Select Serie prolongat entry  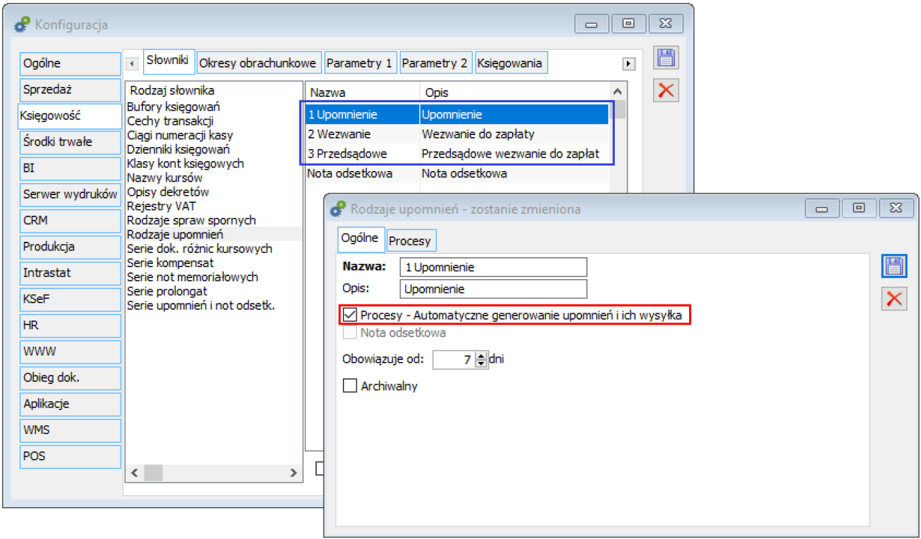point(214,291)
